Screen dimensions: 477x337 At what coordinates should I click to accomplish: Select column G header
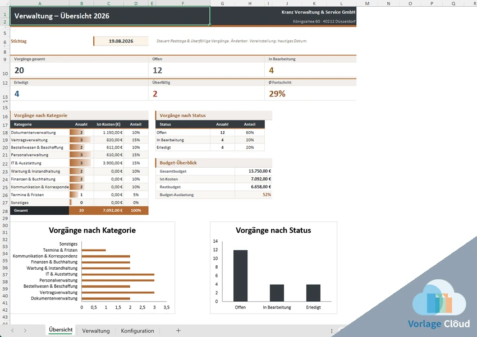(x=222, y=3)
